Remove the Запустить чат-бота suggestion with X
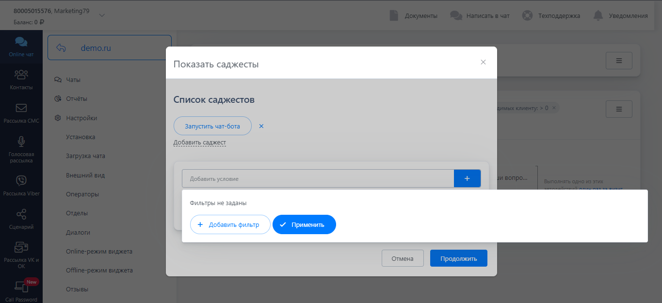 tap(261, 126)
